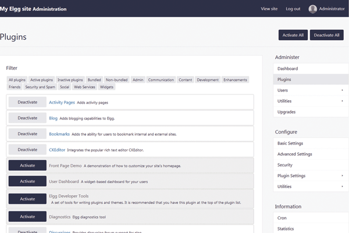Show plugins in Web Services category
The width and height of the screenshot is (349, 233).
[84, 87]
